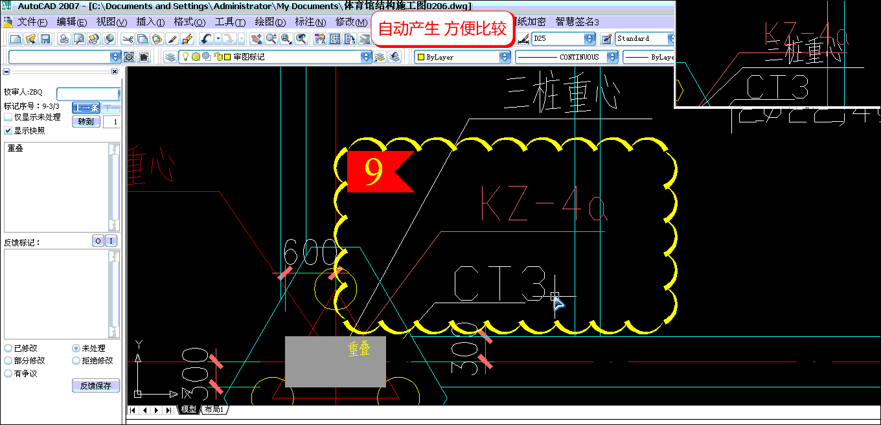Save the drawing with the Save icon
This screenshot has height=425, width=881.
(x=45, y=39)
